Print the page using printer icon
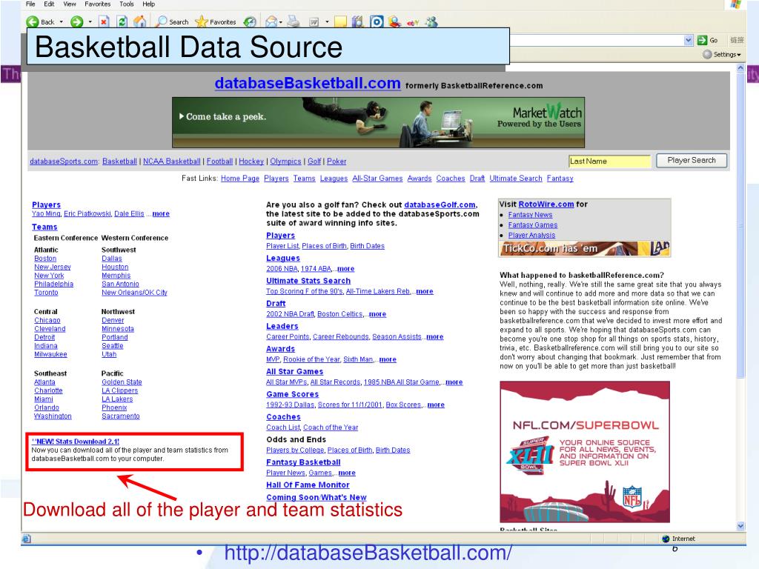This screenshot has width=759, height=569. [x=293, y=21]
